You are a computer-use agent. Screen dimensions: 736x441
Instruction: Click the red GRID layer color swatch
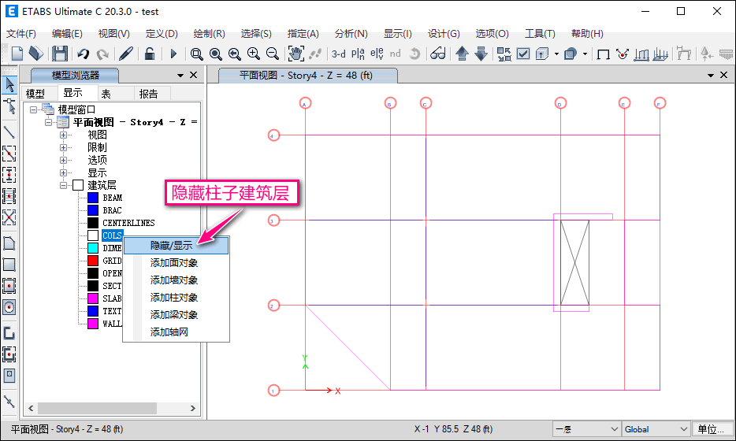[x=93, y=261]
